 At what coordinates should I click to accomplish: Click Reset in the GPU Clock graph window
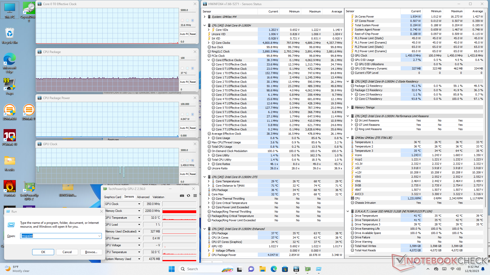193,174
